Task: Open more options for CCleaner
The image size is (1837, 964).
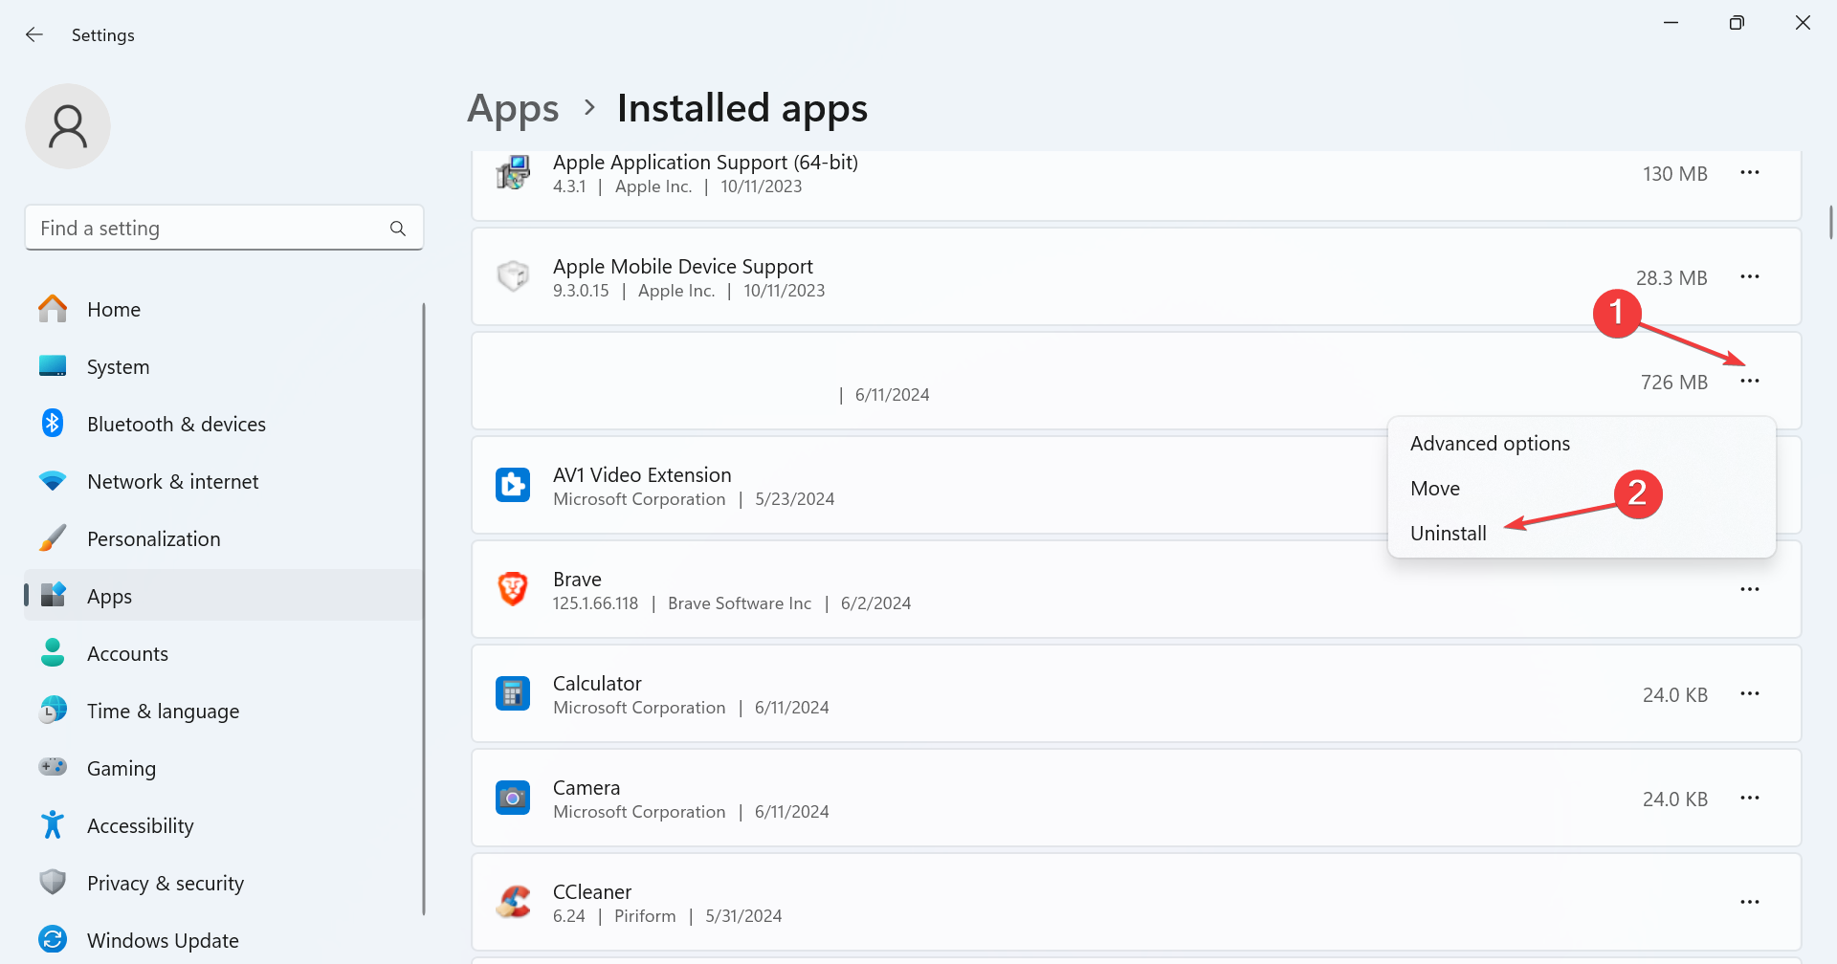Action: (1750, 903)
